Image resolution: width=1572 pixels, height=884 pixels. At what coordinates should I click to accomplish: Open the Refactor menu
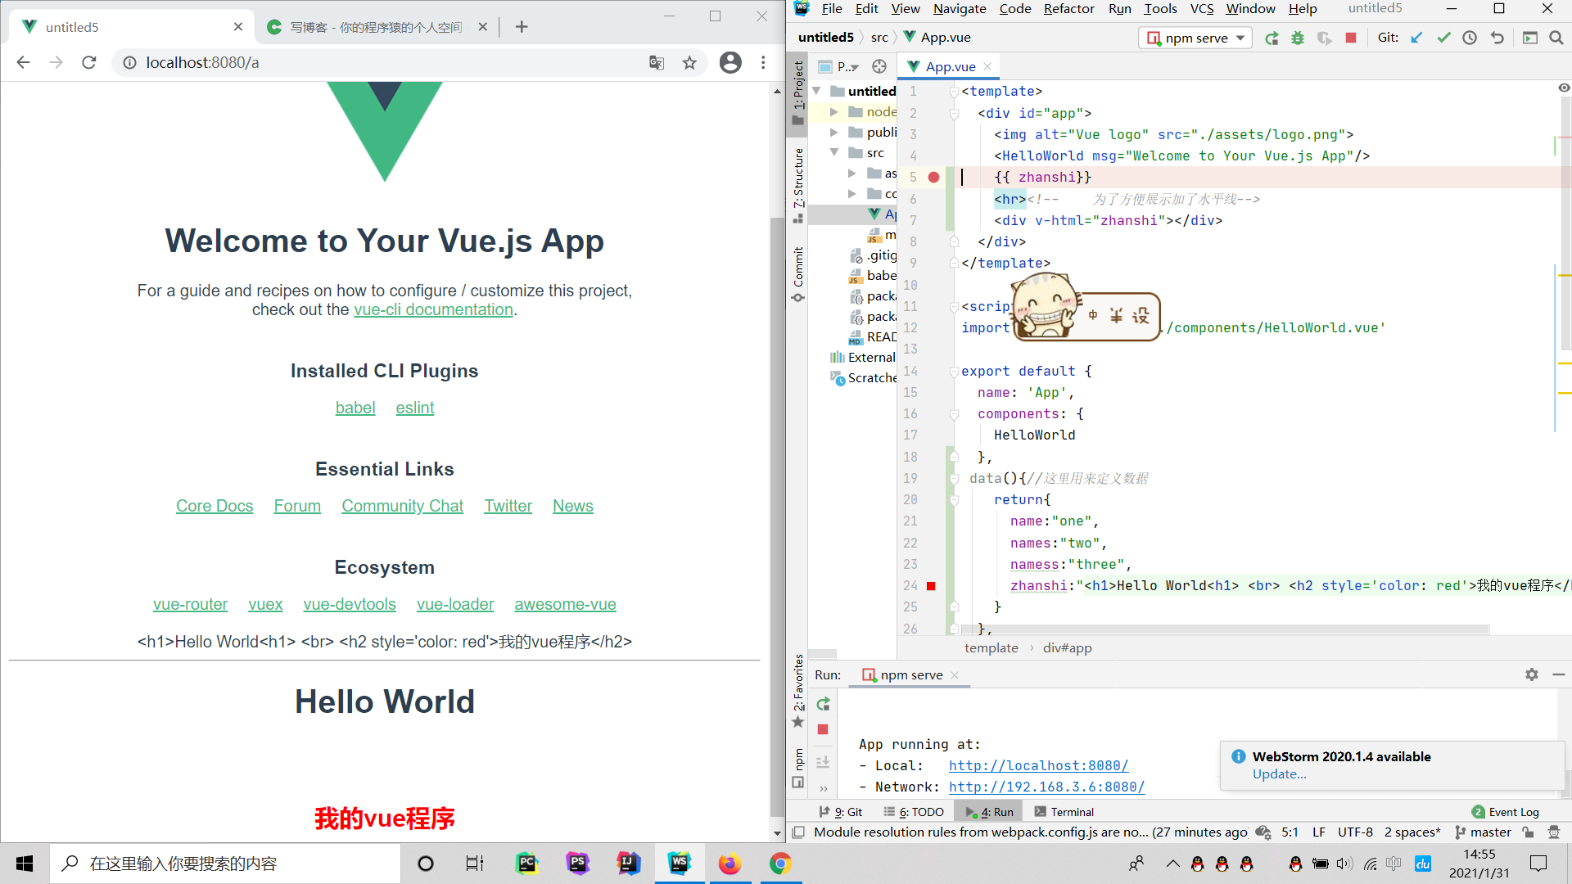[1068, 9]
